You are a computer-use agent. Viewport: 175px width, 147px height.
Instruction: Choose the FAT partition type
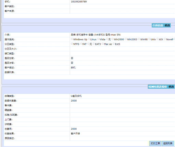[81, 44]
